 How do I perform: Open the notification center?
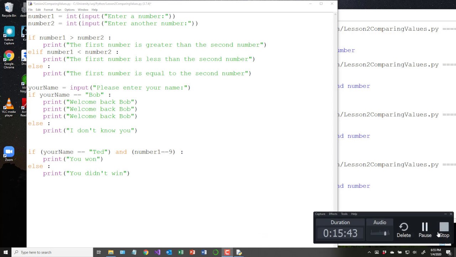449,252
